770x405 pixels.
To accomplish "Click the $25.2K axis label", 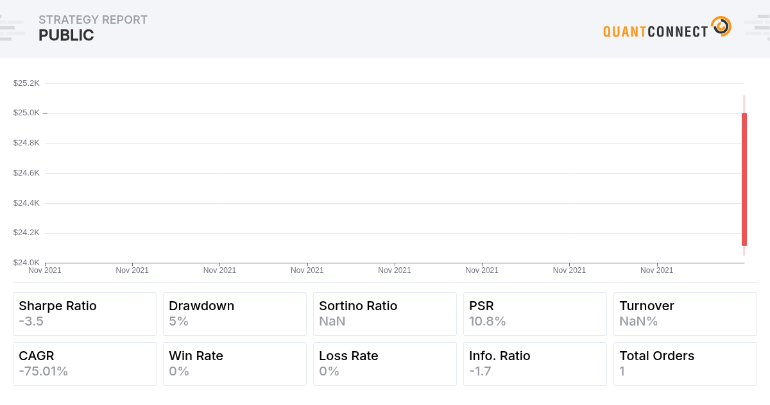I will tap(26, 83).
